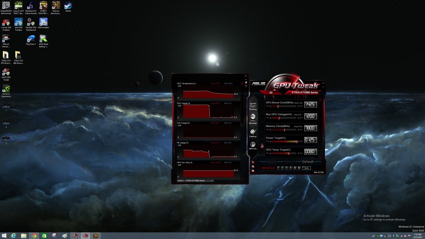425x239 pixels.
Task: Click the Default button in GPU Tweak
Action: tap(308, 161)
